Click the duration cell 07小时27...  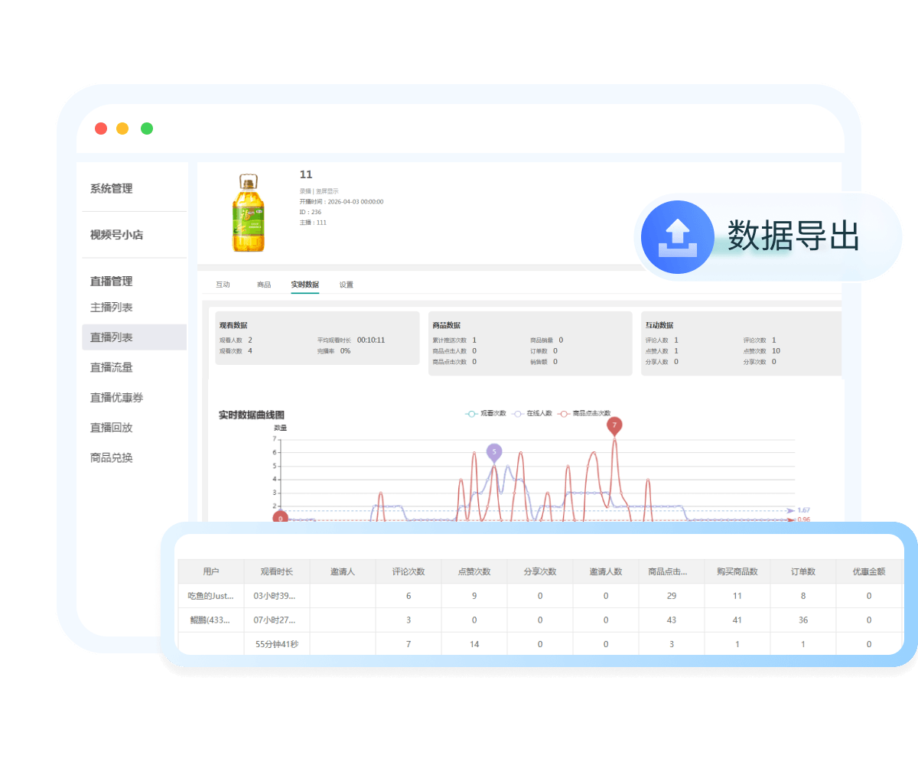coord(277,620)
